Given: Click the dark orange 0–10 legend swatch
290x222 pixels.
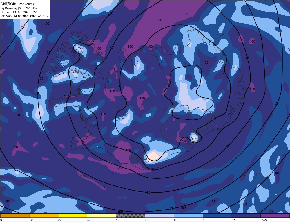Looking at the screenshot, I should pyautogui.click(x=14, y=216).
